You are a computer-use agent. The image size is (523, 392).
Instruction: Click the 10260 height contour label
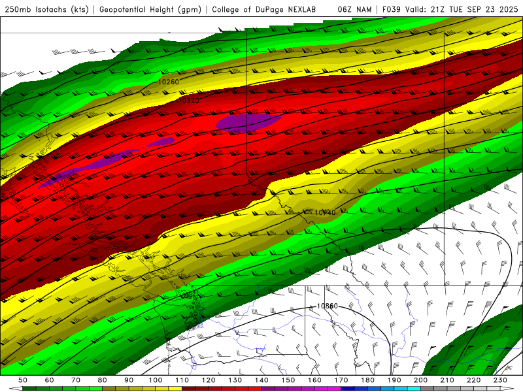(x=169, y=82)
